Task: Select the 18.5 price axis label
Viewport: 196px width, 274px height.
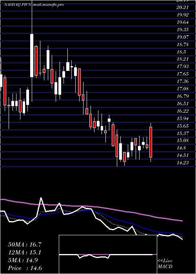Action: pos(181,52)
